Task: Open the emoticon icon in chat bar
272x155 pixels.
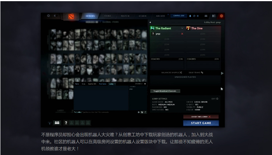Action: [139, 112]
